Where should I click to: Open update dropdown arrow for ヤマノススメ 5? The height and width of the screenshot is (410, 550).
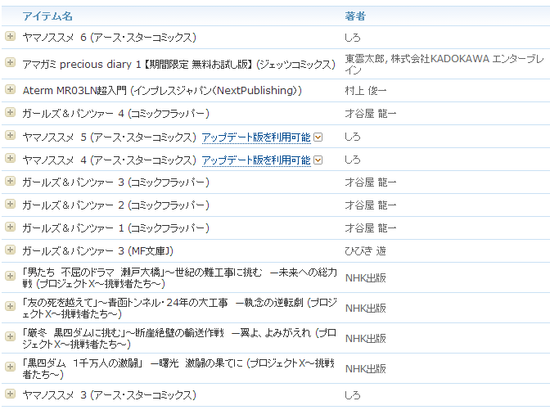click(x=318, y=137)
